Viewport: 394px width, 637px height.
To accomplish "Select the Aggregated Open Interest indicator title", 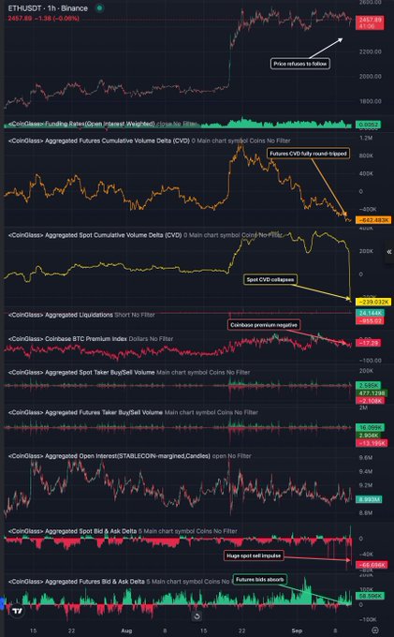I will [109, 456].
